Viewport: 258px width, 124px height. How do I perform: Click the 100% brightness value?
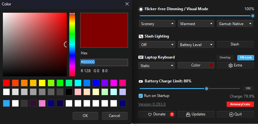click(x=249, y=9)
